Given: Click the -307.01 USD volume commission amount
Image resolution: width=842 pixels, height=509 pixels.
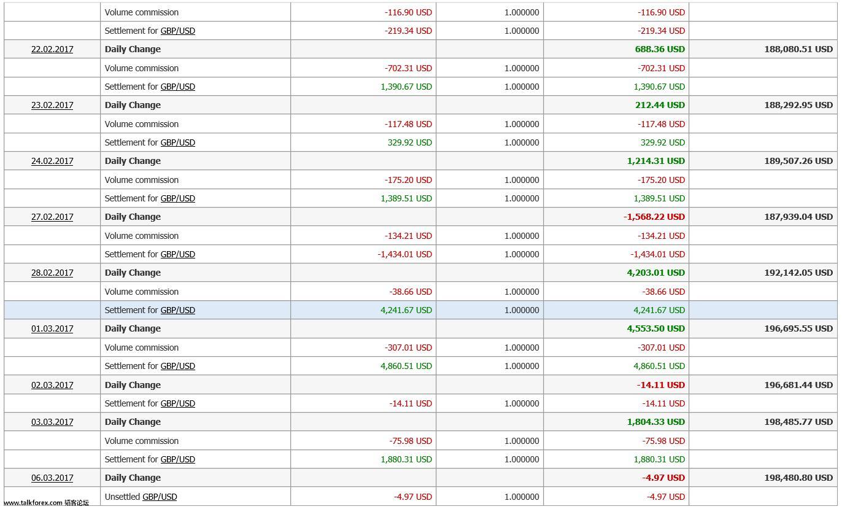Looking at the screenshot, I should tap(408, 348).
